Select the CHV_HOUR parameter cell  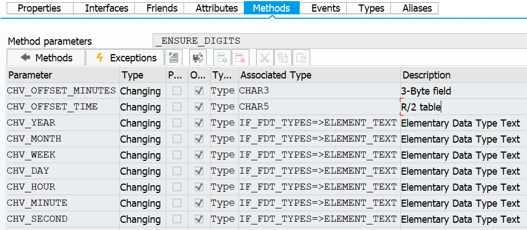point(62,187)
